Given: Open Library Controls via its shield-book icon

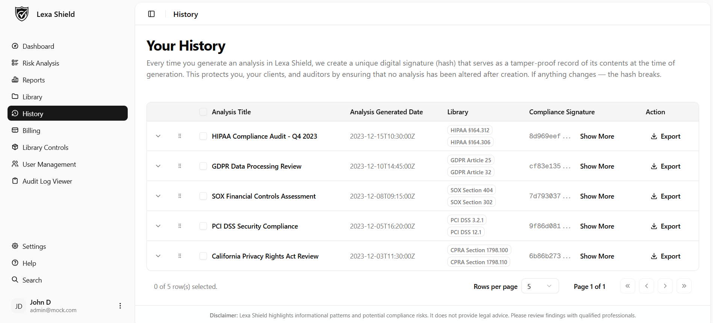Looking at the screenshot, I should pyautogui.click(x=15, y=147).
